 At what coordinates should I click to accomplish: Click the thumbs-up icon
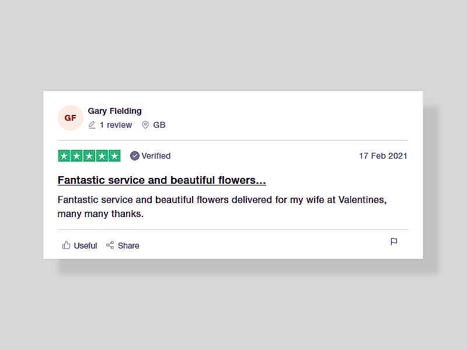click(66, 245)
